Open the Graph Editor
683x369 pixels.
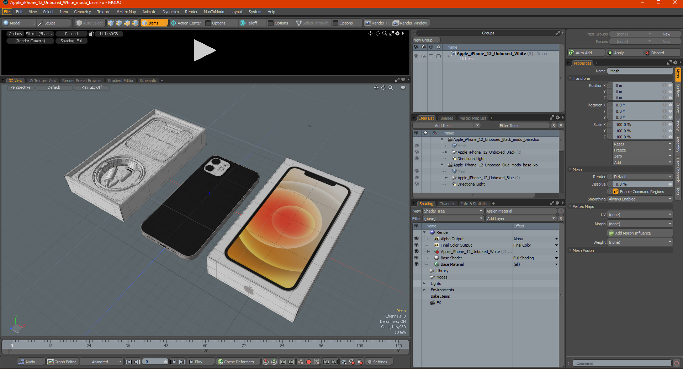[62, 362]
